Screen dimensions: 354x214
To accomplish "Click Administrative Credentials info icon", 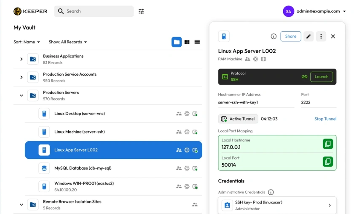I will pos(271,192).
